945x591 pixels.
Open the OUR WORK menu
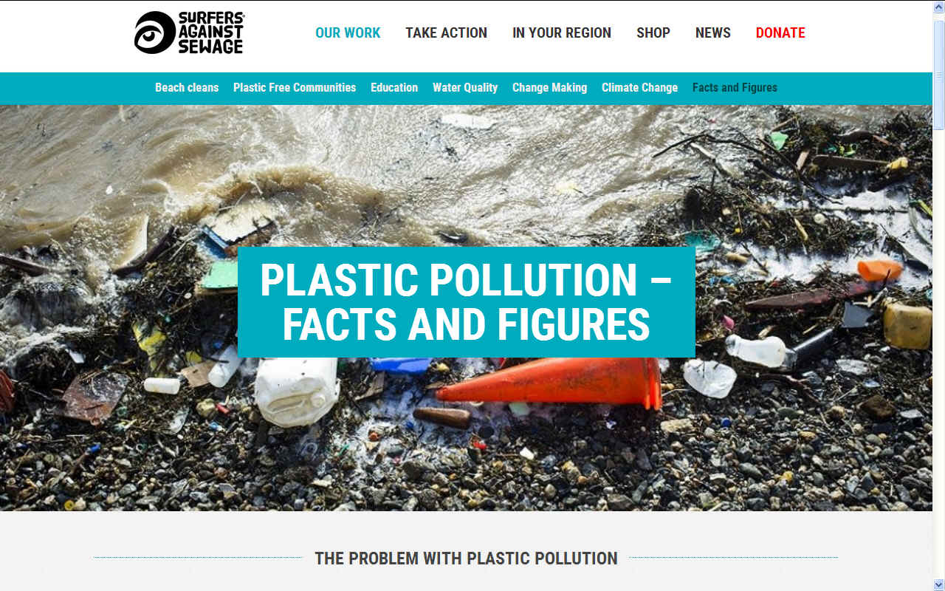348,33
